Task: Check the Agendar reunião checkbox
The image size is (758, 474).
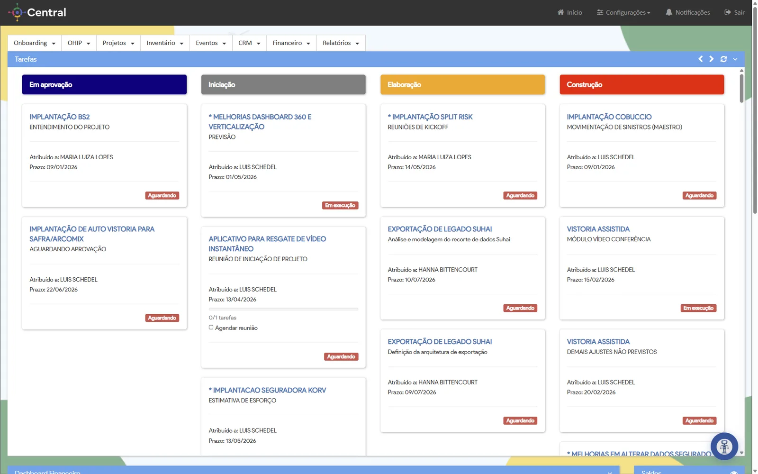Action: point(211,328)
